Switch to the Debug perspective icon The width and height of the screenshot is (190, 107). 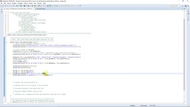tap(188, 6)
